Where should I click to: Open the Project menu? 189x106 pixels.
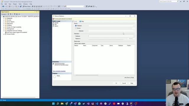click(15, 4)
